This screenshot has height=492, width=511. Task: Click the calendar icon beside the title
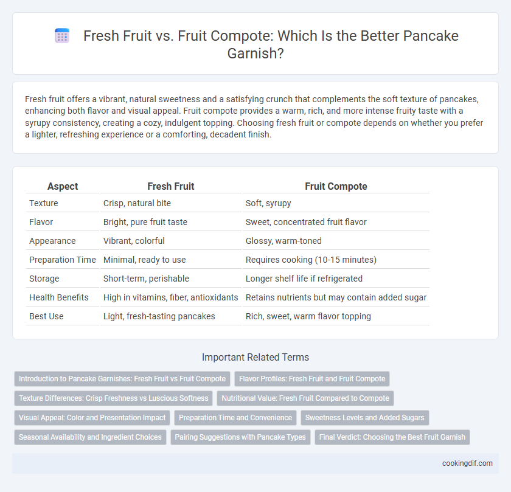point(62,35)
